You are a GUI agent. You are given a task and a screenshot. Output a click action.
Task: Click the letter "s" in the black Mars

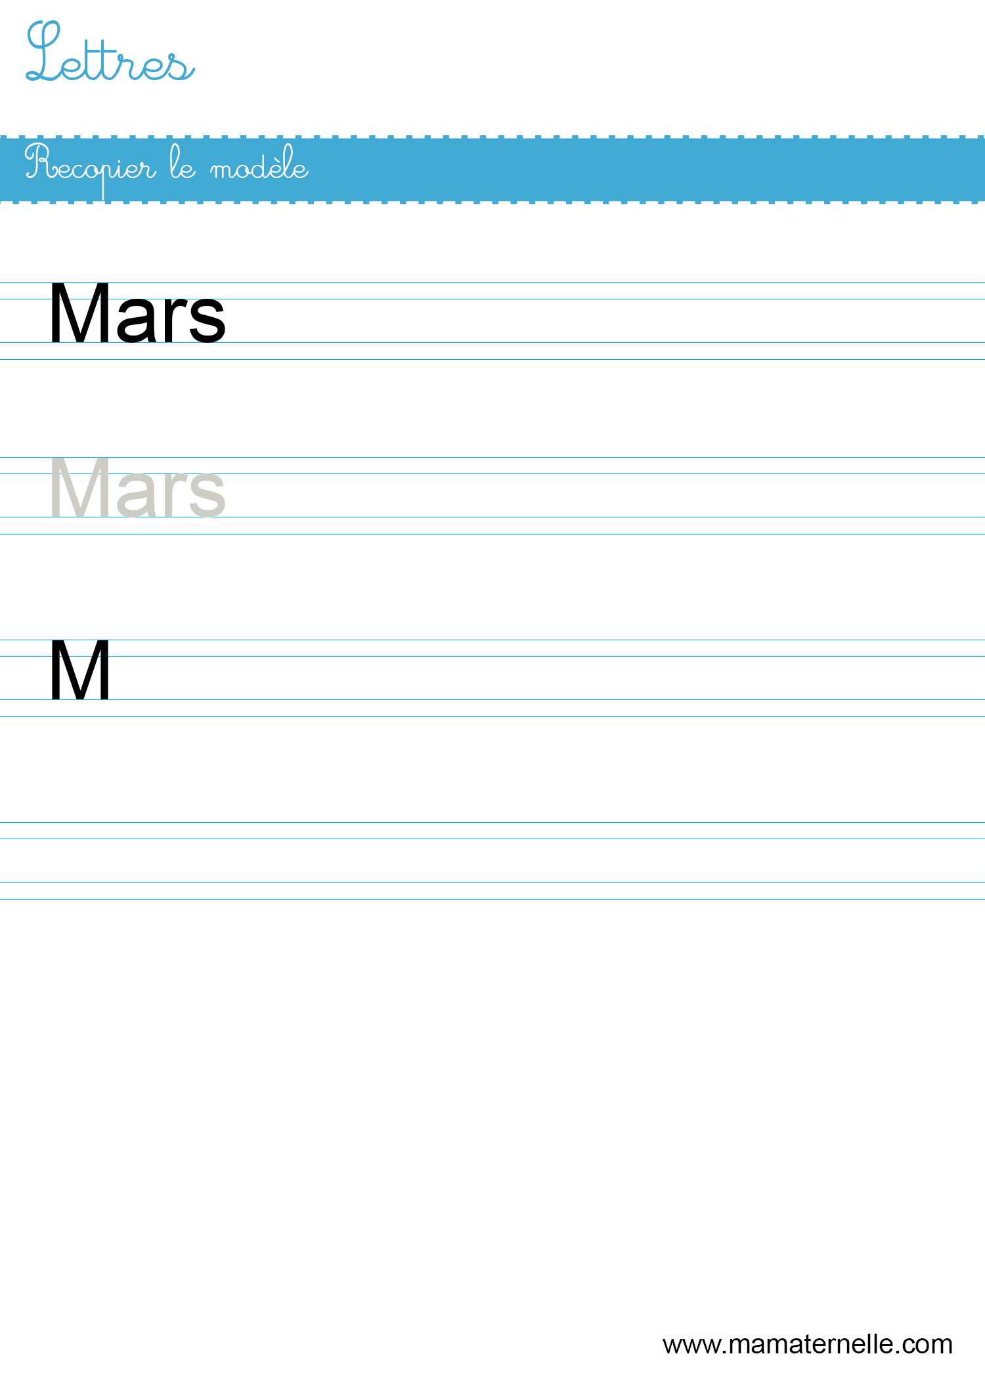click(206, 320)
